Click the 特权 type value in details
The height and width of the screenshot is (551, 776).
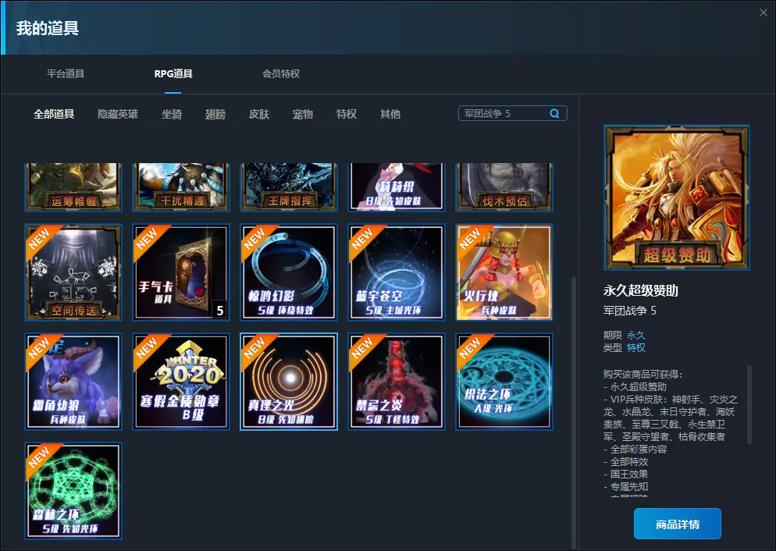pyautogui.click(x=636, y=348)
